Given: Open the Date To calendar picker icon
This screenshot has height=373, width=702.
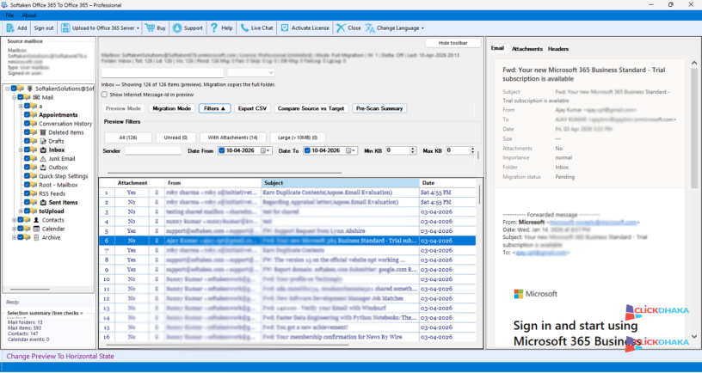Looking at the screenshot, I should tap(348, 150).
